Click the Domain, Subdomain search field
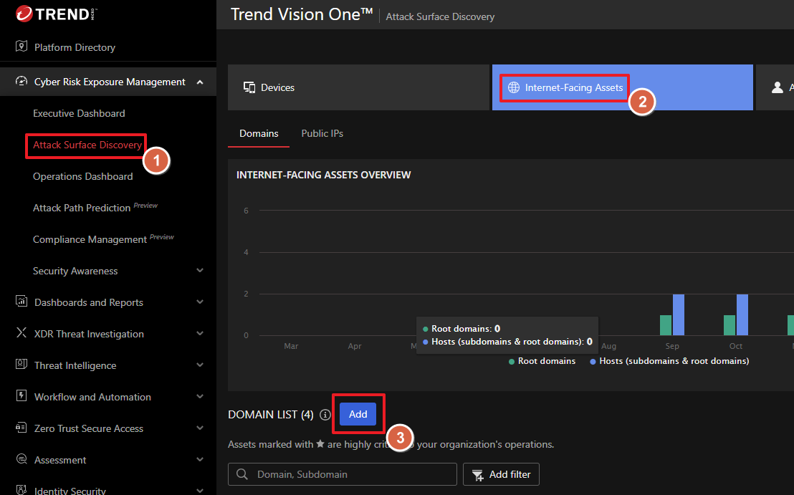This screenshot has width=794, height=495. (343, 474)
